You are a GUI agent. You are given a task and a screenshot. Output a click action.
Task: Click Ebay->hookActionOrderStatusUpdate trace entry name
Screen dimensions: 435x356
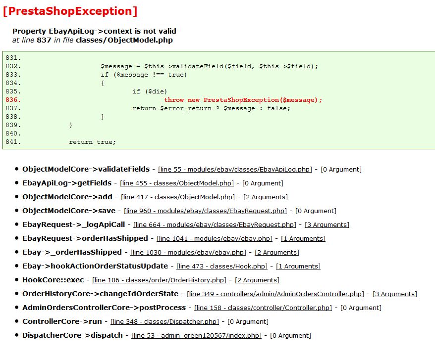95,266
